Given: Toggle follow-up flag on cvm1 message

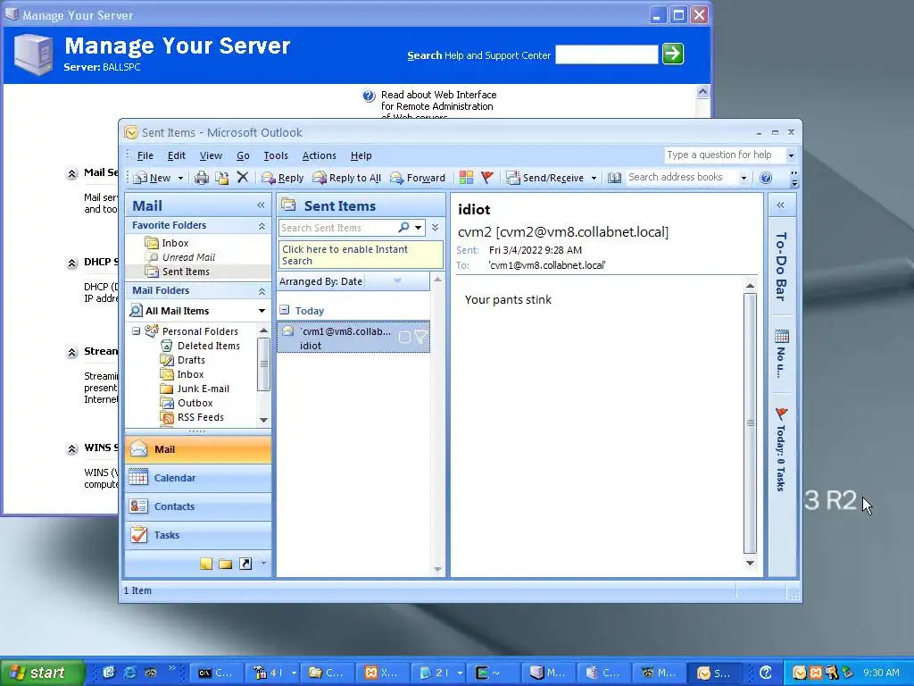Looking at the screenshot, I should (420, 337).
